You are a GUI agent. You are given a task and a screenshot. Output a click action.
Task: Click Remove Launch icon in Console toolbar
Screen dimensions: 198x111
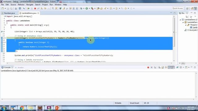point(152,68)
